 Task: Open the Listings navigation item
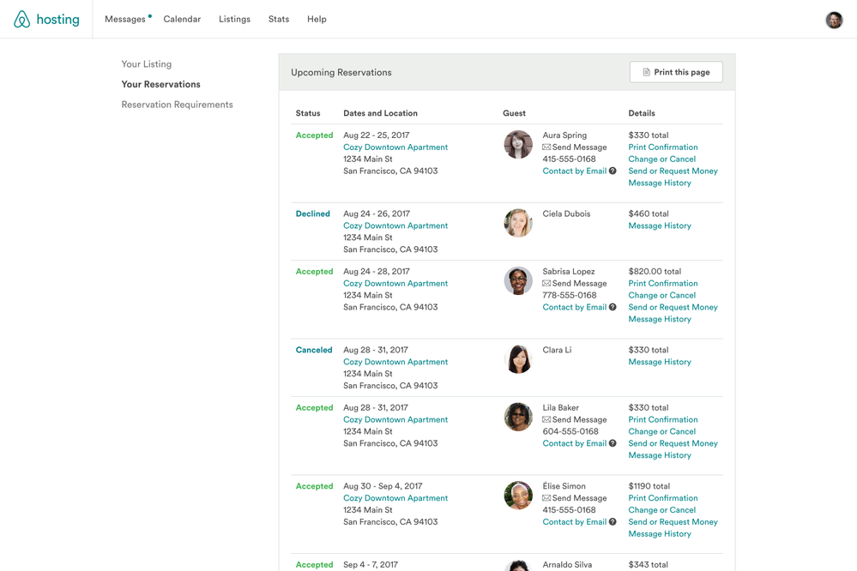234,19
